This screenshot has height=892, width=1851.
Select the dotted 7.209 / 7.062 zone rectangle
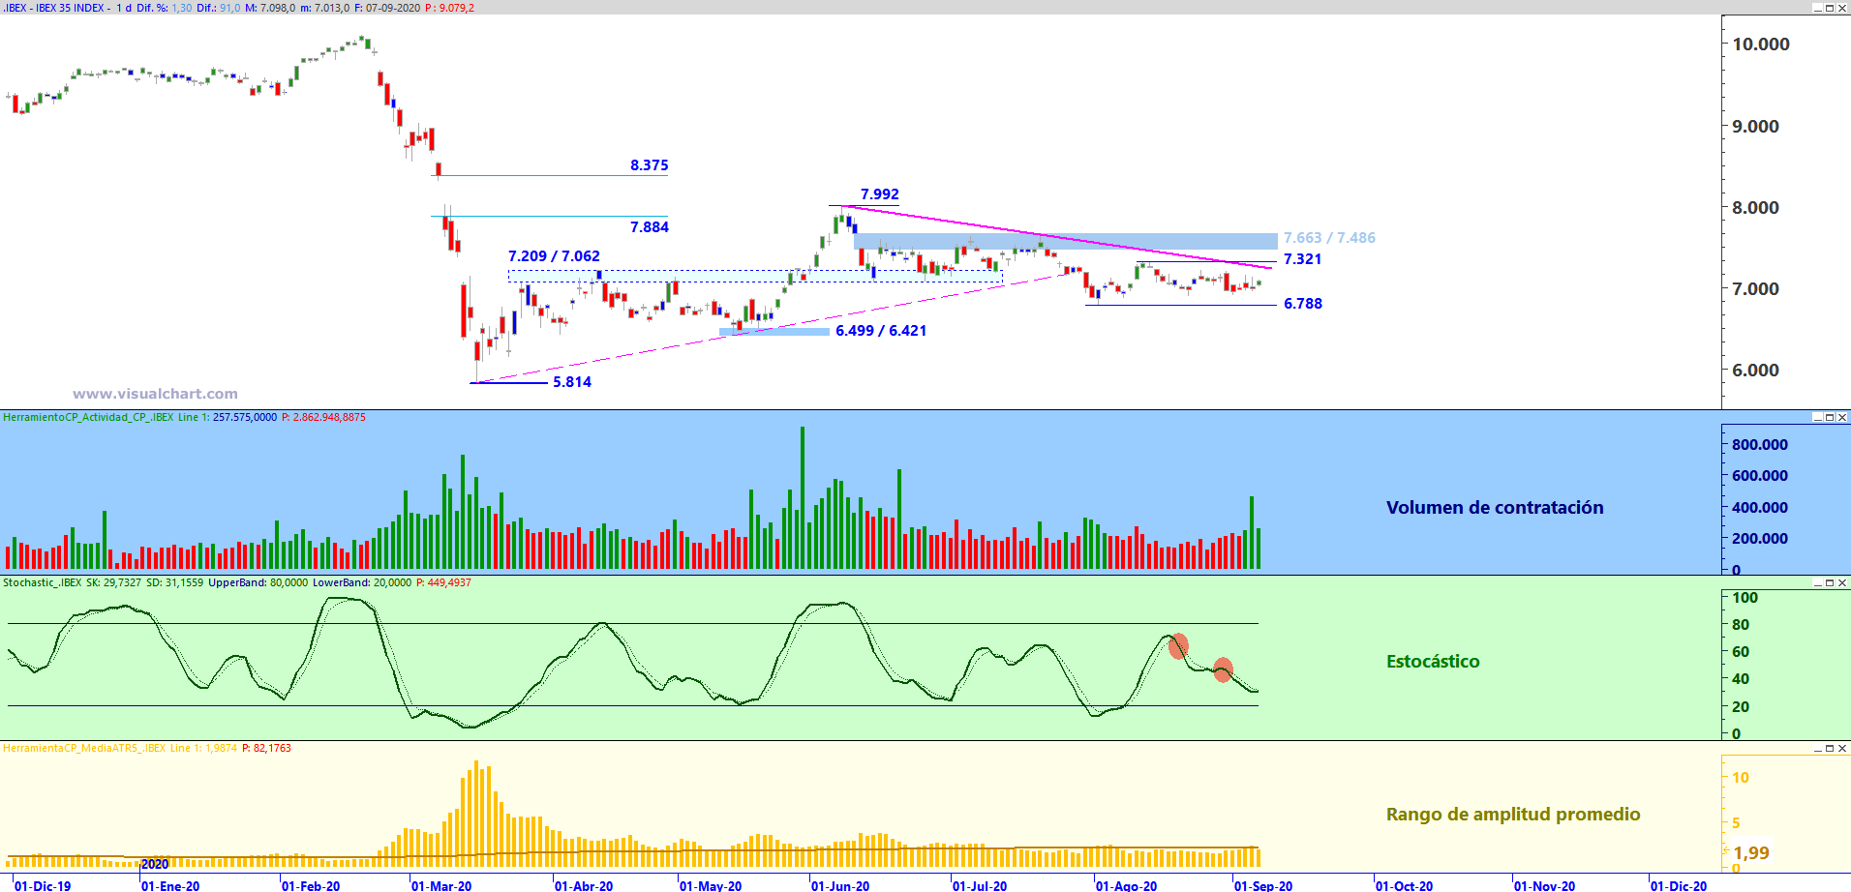pyautogui.click(x=756, y=276)
